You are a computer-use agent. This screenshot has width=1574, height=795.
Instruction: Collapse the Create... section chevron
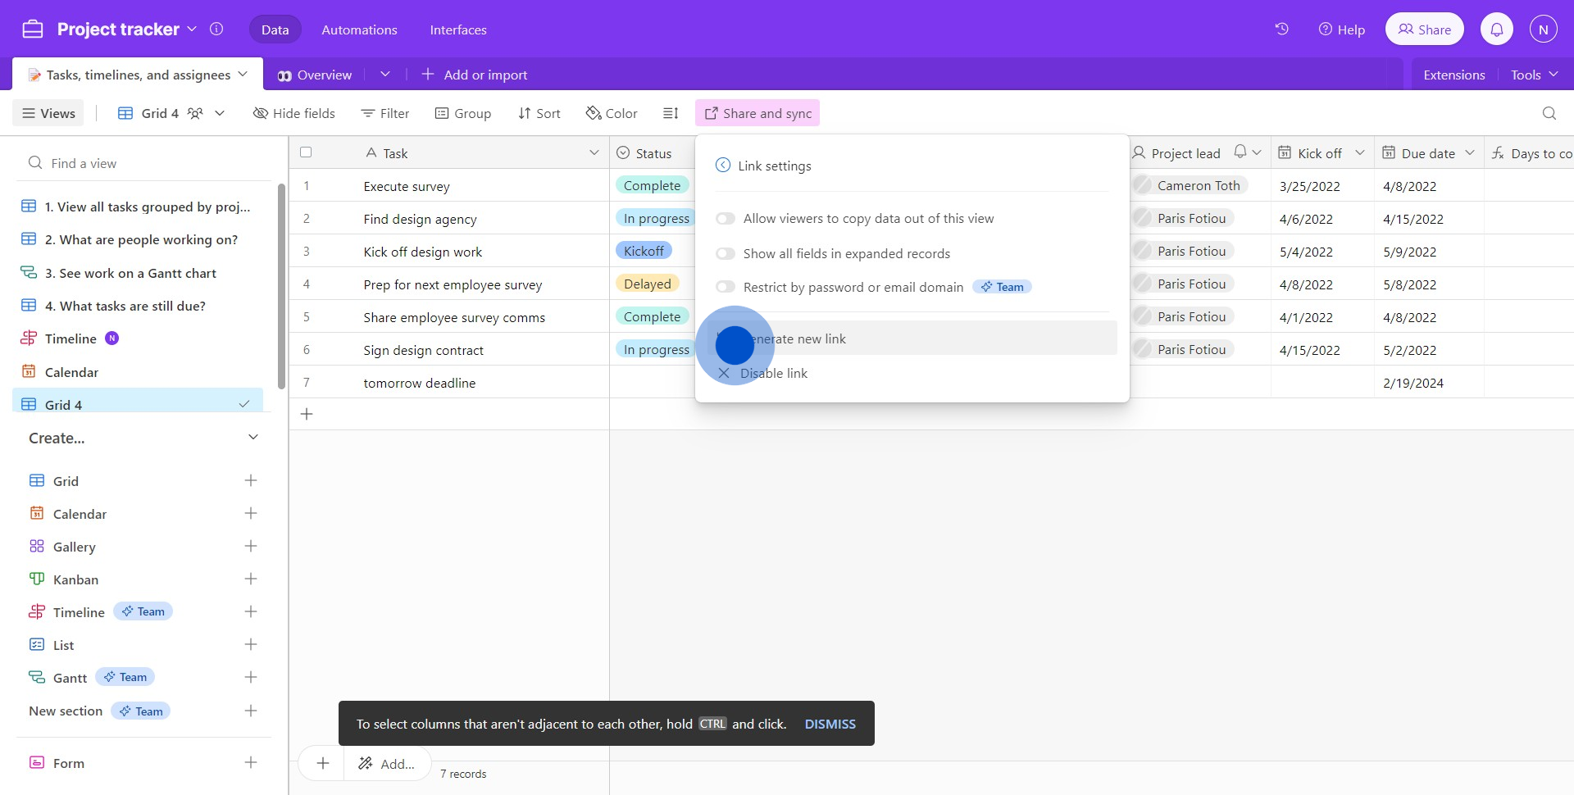253,438
